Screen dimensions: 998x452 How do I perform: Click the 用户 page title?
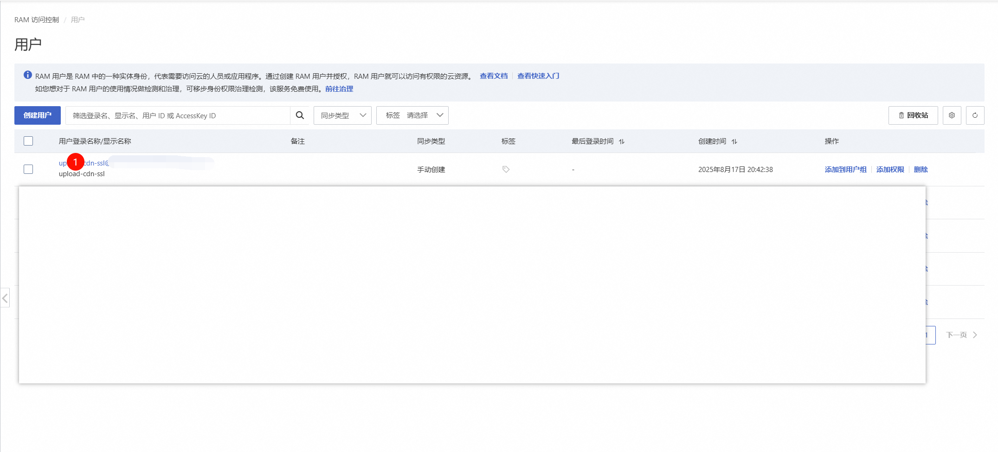pyautogui.click(x=28, y=45)
